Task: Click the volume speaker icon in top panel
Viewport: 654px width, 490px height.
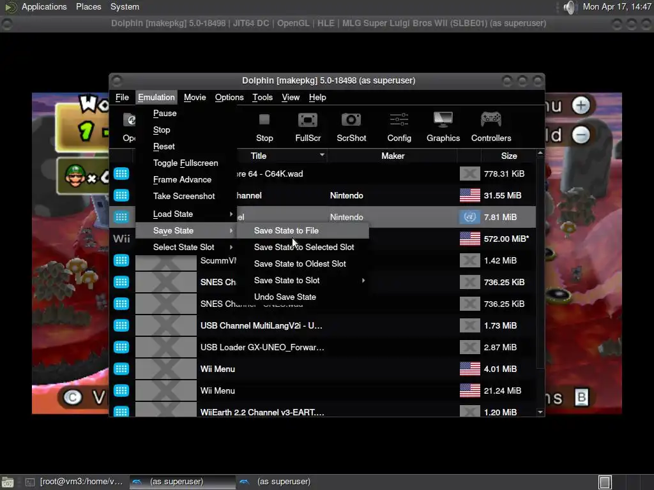Action: 569,7
